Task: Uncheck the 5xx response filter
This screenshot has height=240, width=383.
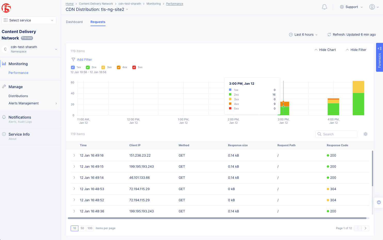Action: 134,67
